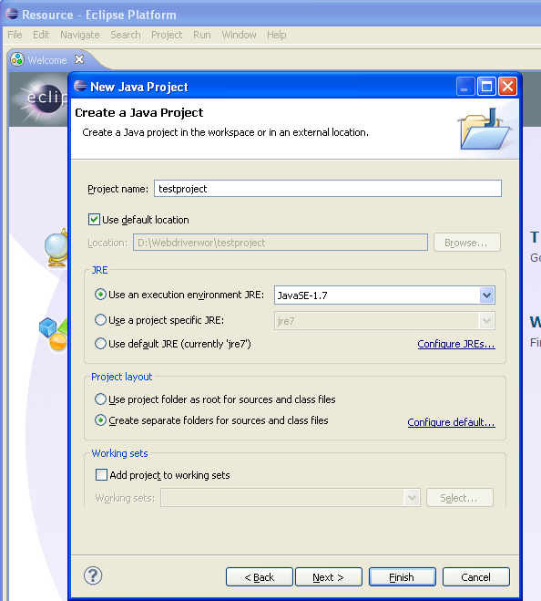Open the JavaSE-1.7 execution environment dropdown
Screen dimensions: 541x601
click(486, 295)
